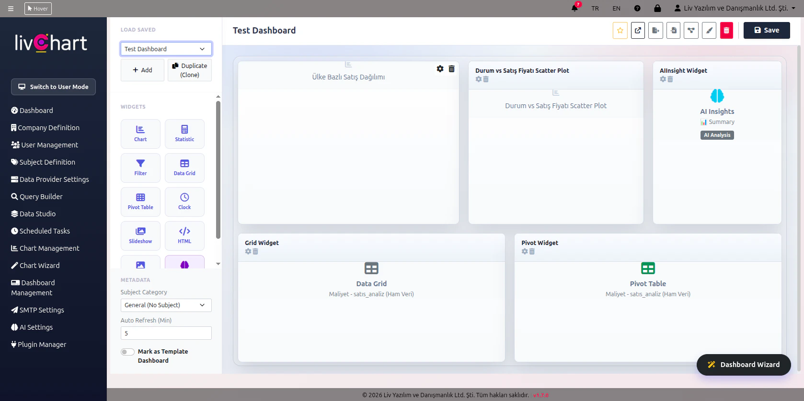Image resolution: width=804 pixels, height=401 pixels.
Task: Launch the Dashboard Wizard
Action: 744,365
